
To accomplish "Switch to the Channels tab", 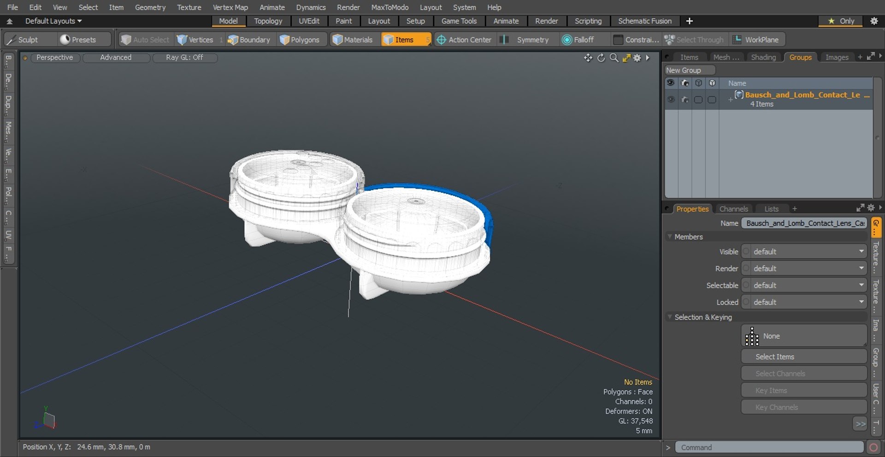I will click(733, 209).
